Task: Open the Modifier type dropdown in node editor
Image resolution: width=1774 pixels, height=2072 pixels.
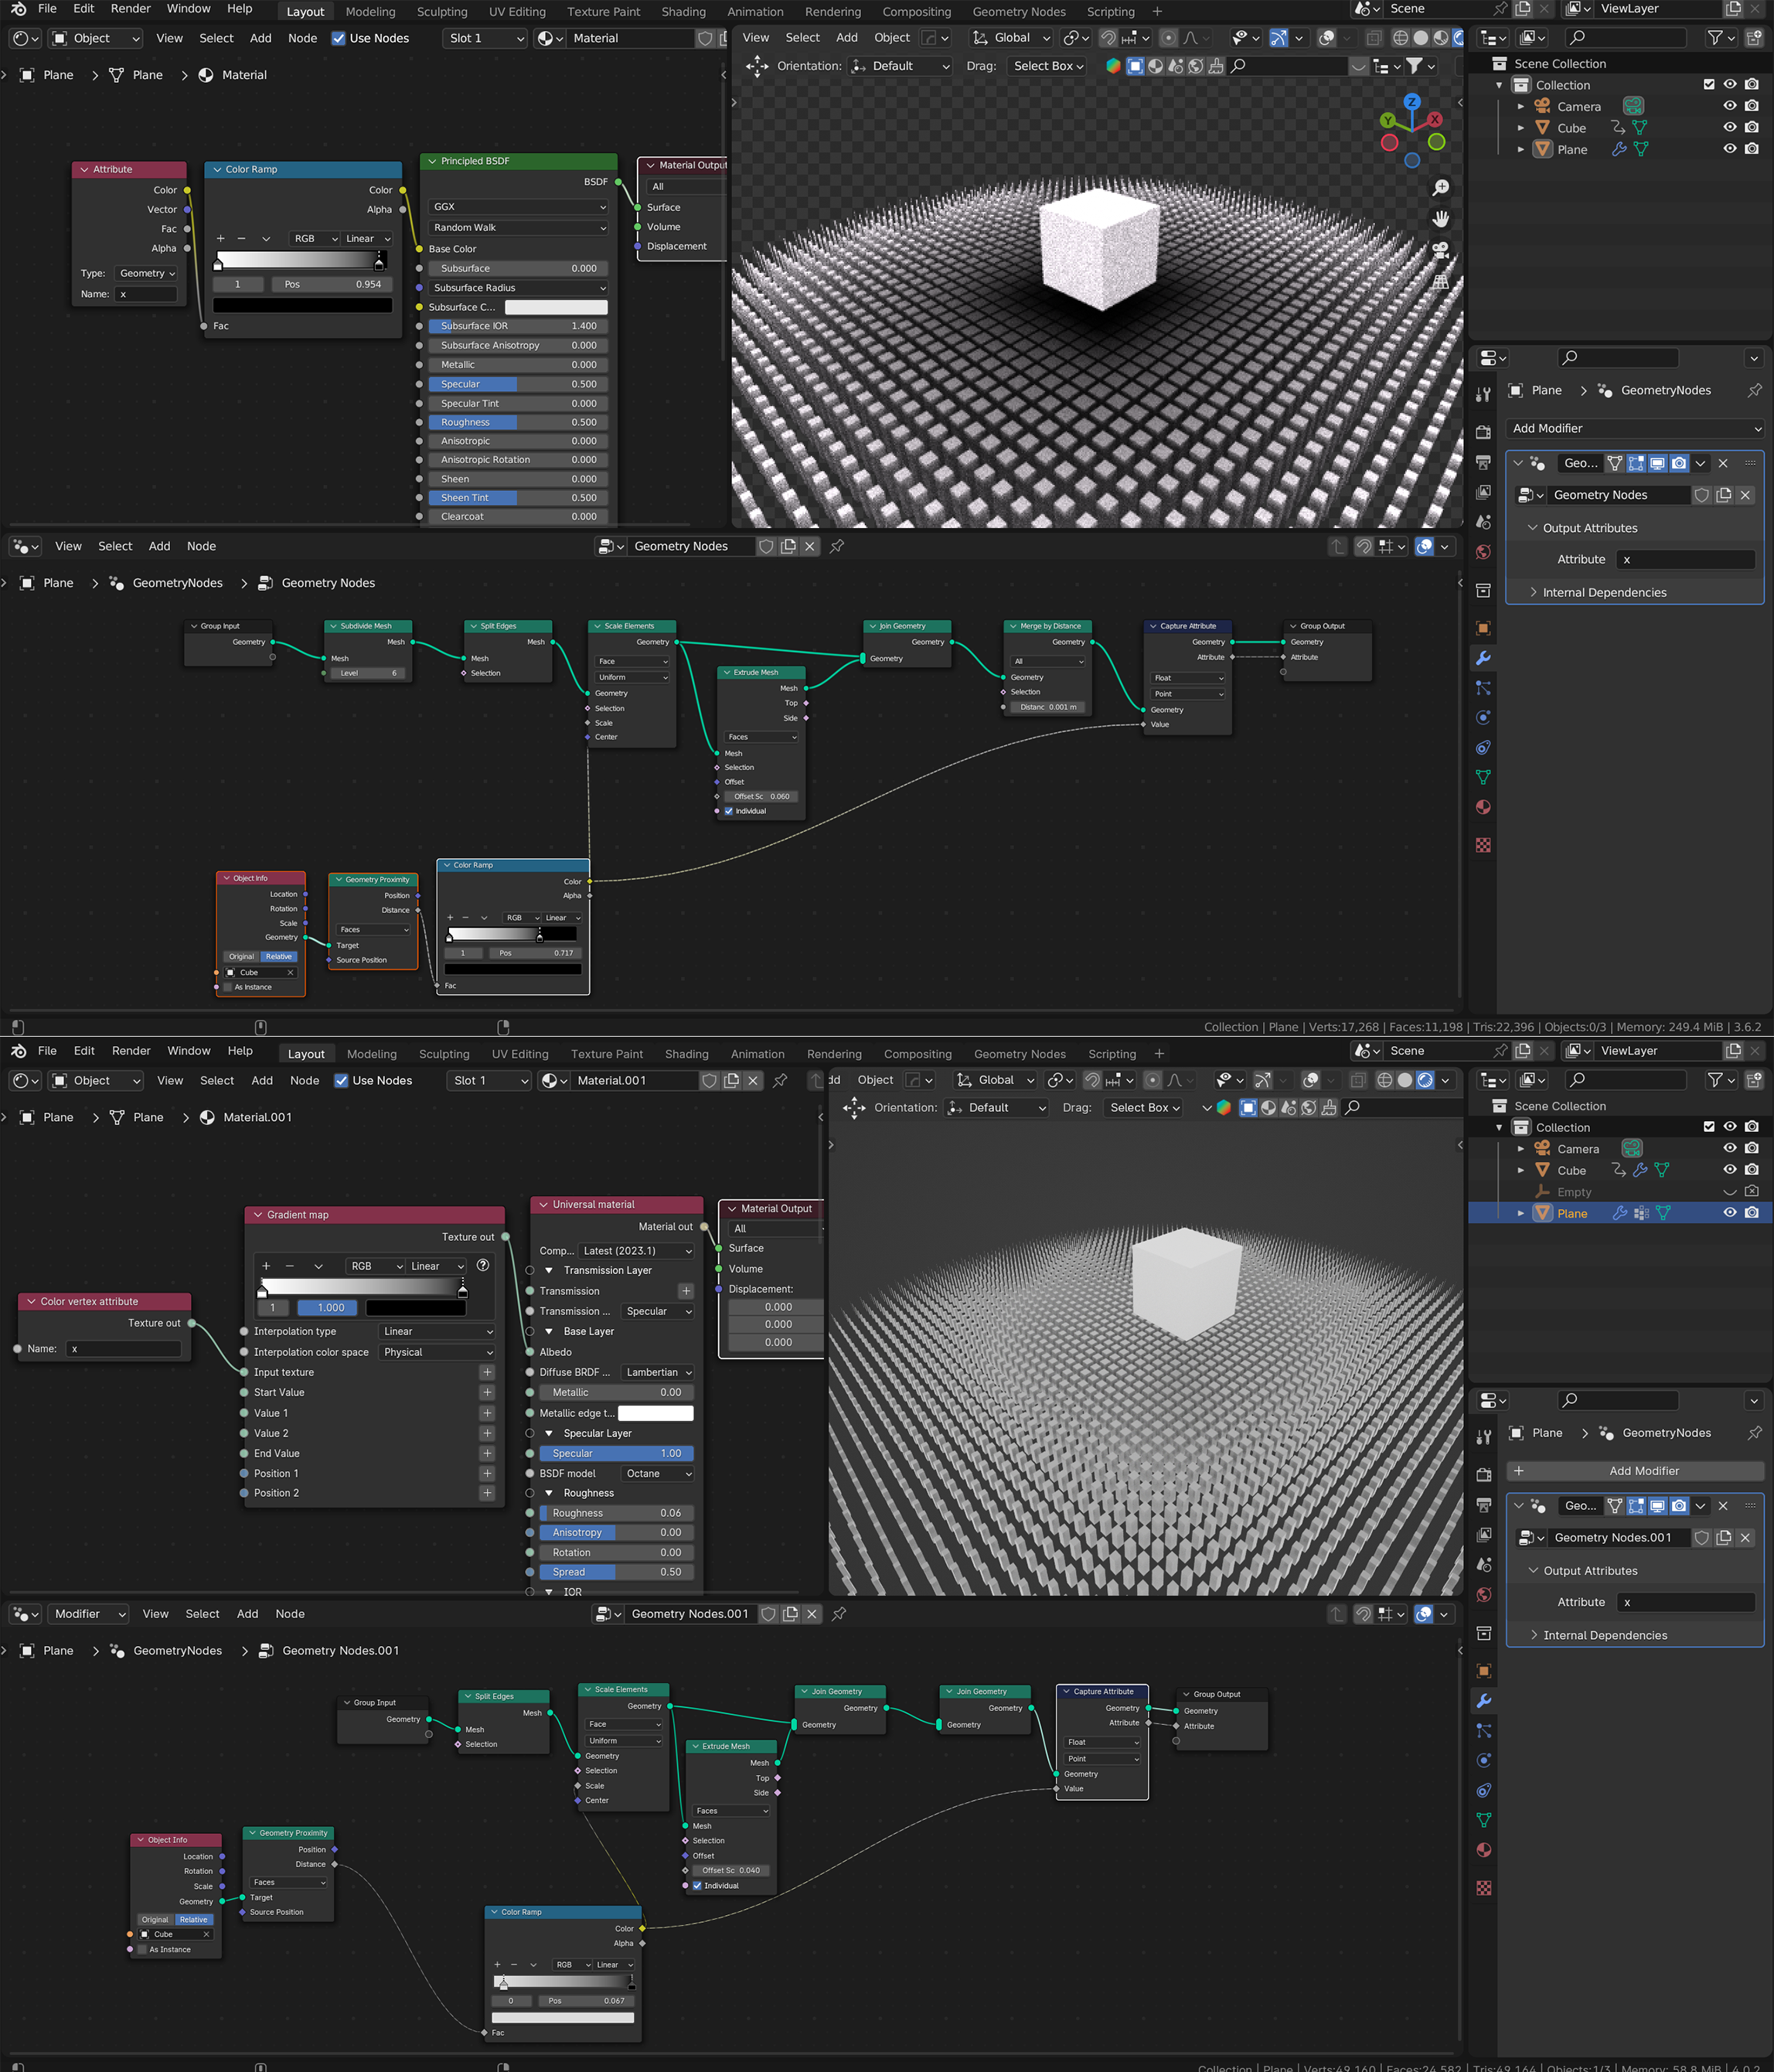Action: [x=88, y=1614]
